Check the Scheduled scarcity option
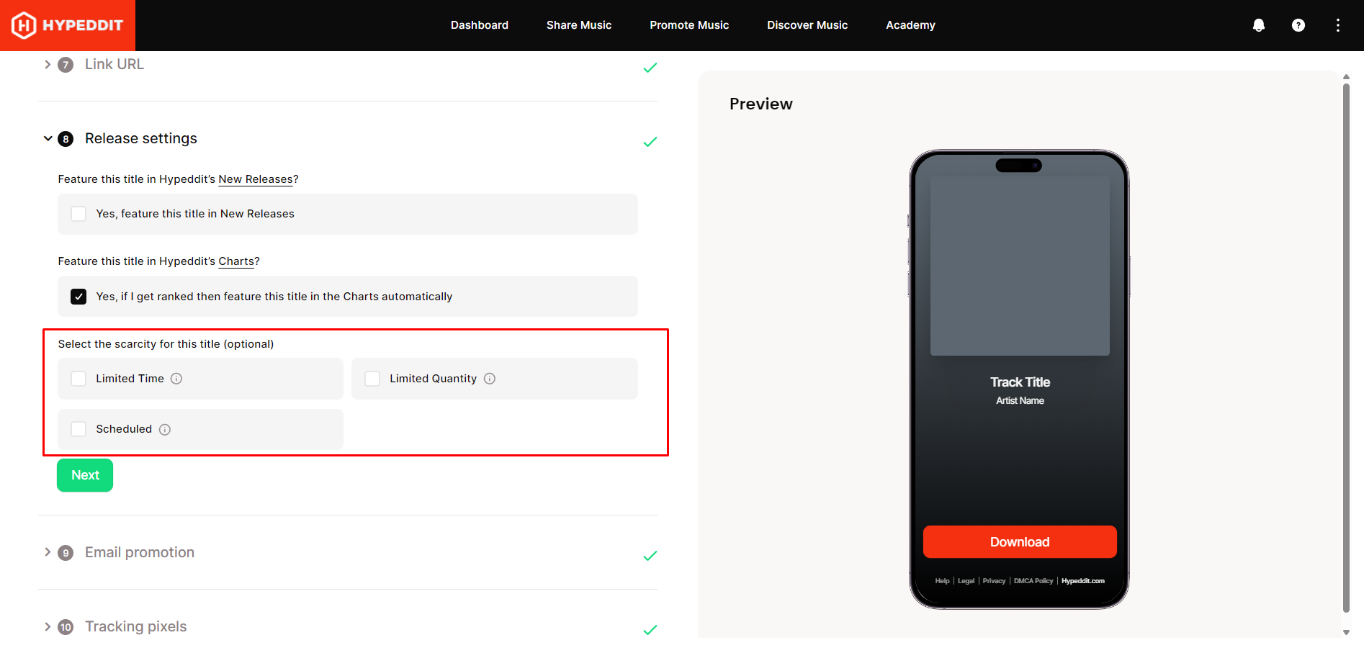This screenshot has height=653, width=1364. tap(78, 429)
